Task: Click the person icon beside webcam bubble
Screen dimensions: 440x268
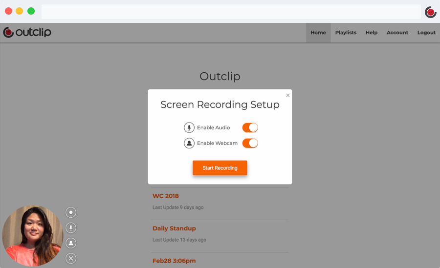Action: pos(71,243)
